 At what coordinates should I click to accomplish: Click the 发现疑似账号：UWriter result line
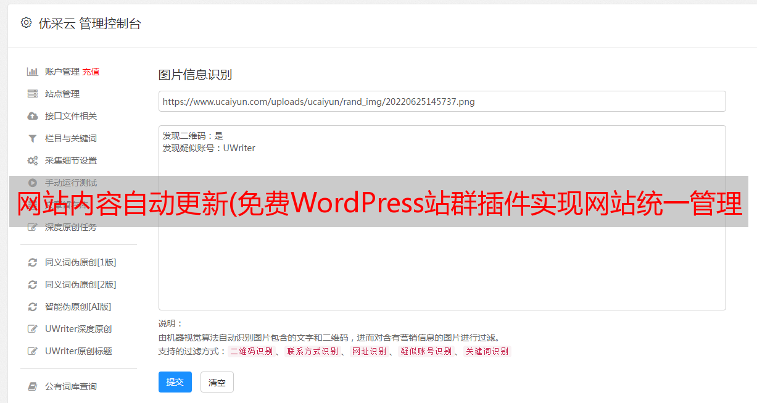[x=209, y=148]
